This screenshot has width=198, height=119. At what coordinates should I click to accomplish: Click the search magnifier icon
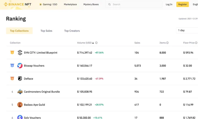pyautogui.click(x=109, y=4)
